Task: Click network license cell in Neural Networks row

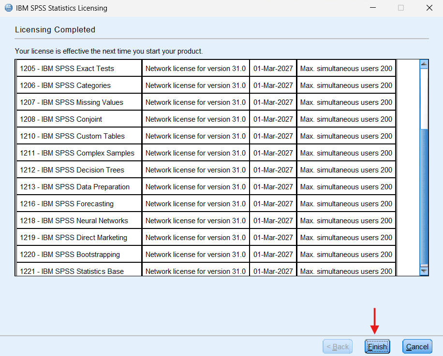Action: (196, 221)
